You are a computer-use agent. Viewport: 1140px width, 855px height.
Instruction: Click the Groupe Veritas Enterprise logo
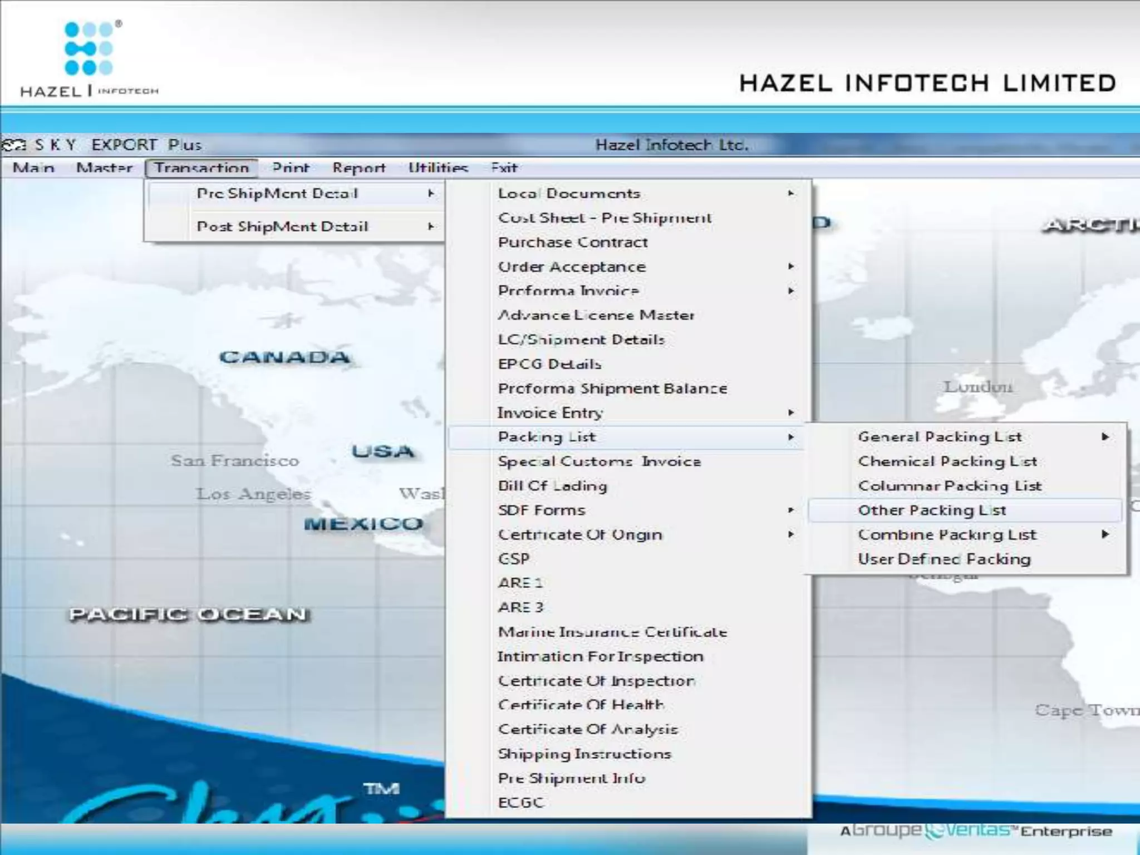(975, 831)
